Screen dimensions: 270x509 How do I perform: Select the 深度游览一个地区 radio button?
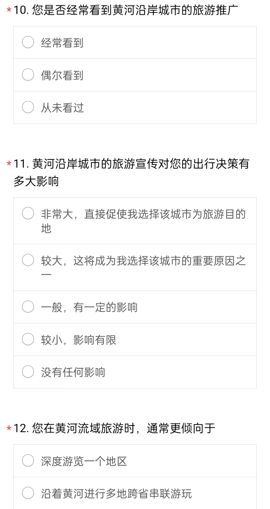28,461
